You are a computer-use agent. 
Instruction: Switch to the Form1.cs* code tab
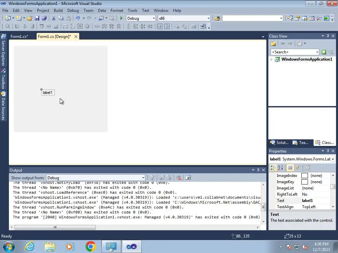[19, 37]
